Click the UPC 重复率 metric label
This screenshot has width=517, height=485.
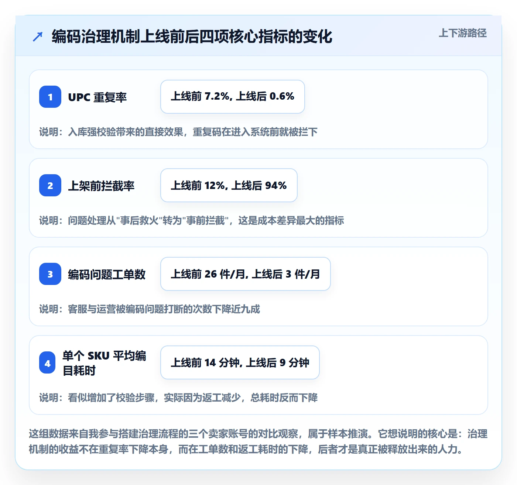click(97, 97)
